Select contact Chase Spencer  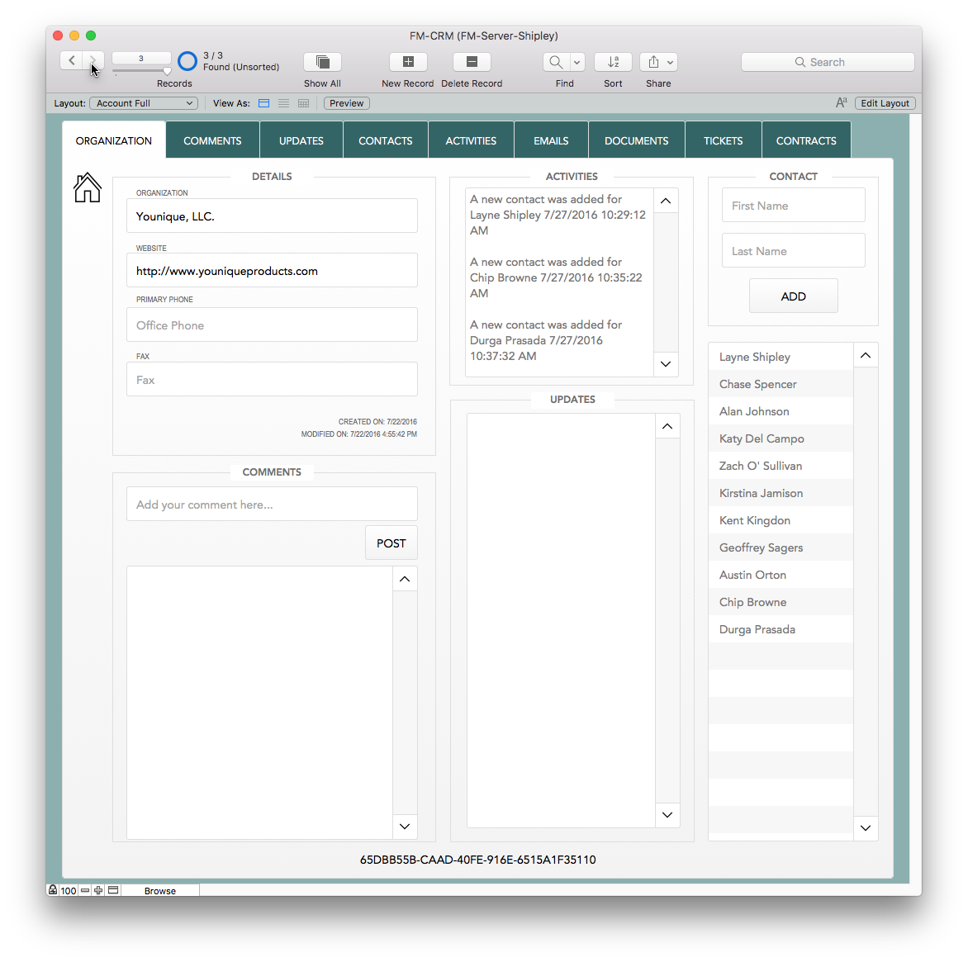[x=781, y=384]
